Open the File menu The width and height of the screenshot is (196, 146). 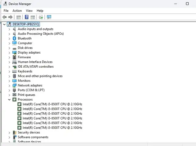(6, 11)
